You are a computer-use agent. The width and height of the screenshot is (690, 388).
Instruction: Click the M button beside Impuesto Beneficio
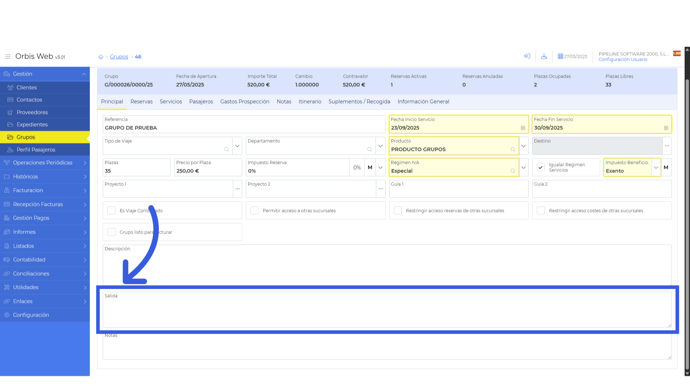(666, 167)
